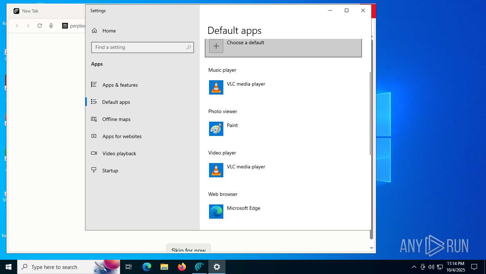Open Apps & features settings page

click(120, 85)
